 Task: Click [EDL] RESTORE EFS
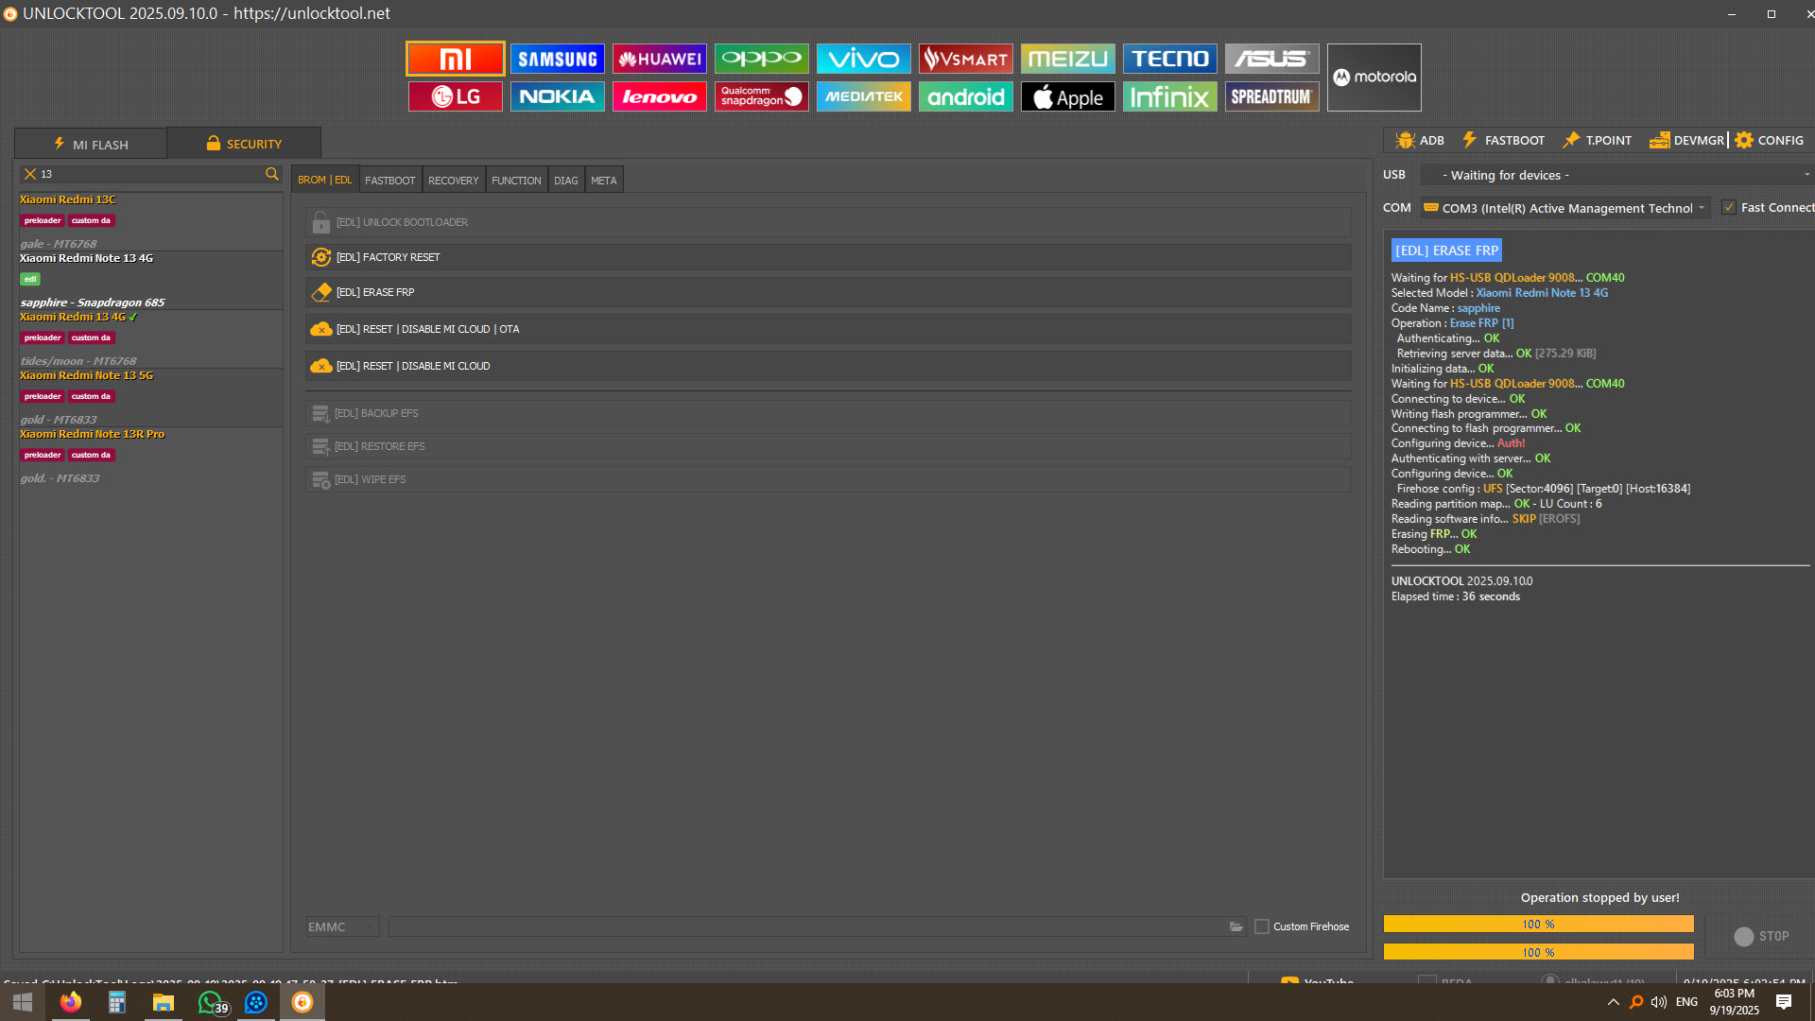828,446
